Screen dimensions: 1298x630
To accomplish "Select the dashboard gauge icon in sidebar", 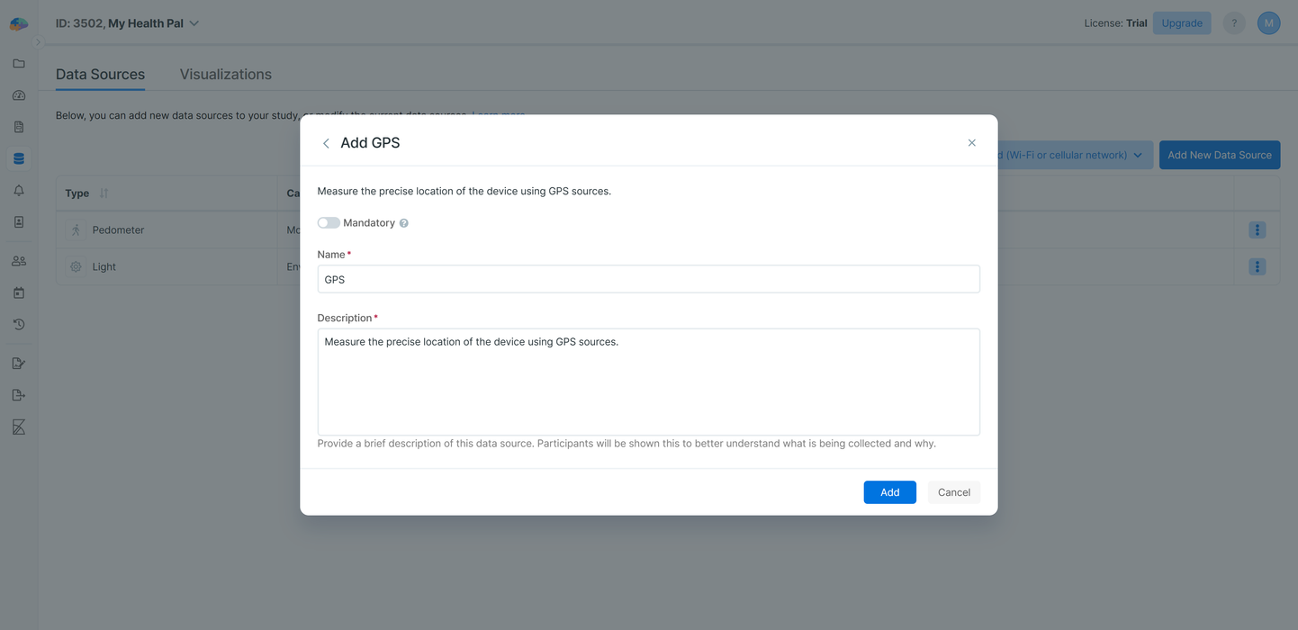I will pyautogui.click(x=18, y=94).
